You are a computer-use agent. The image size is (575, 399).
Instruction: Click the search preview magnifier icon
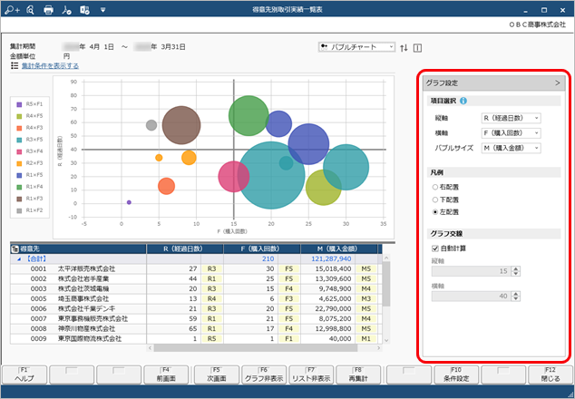click(x=31, y=10)
